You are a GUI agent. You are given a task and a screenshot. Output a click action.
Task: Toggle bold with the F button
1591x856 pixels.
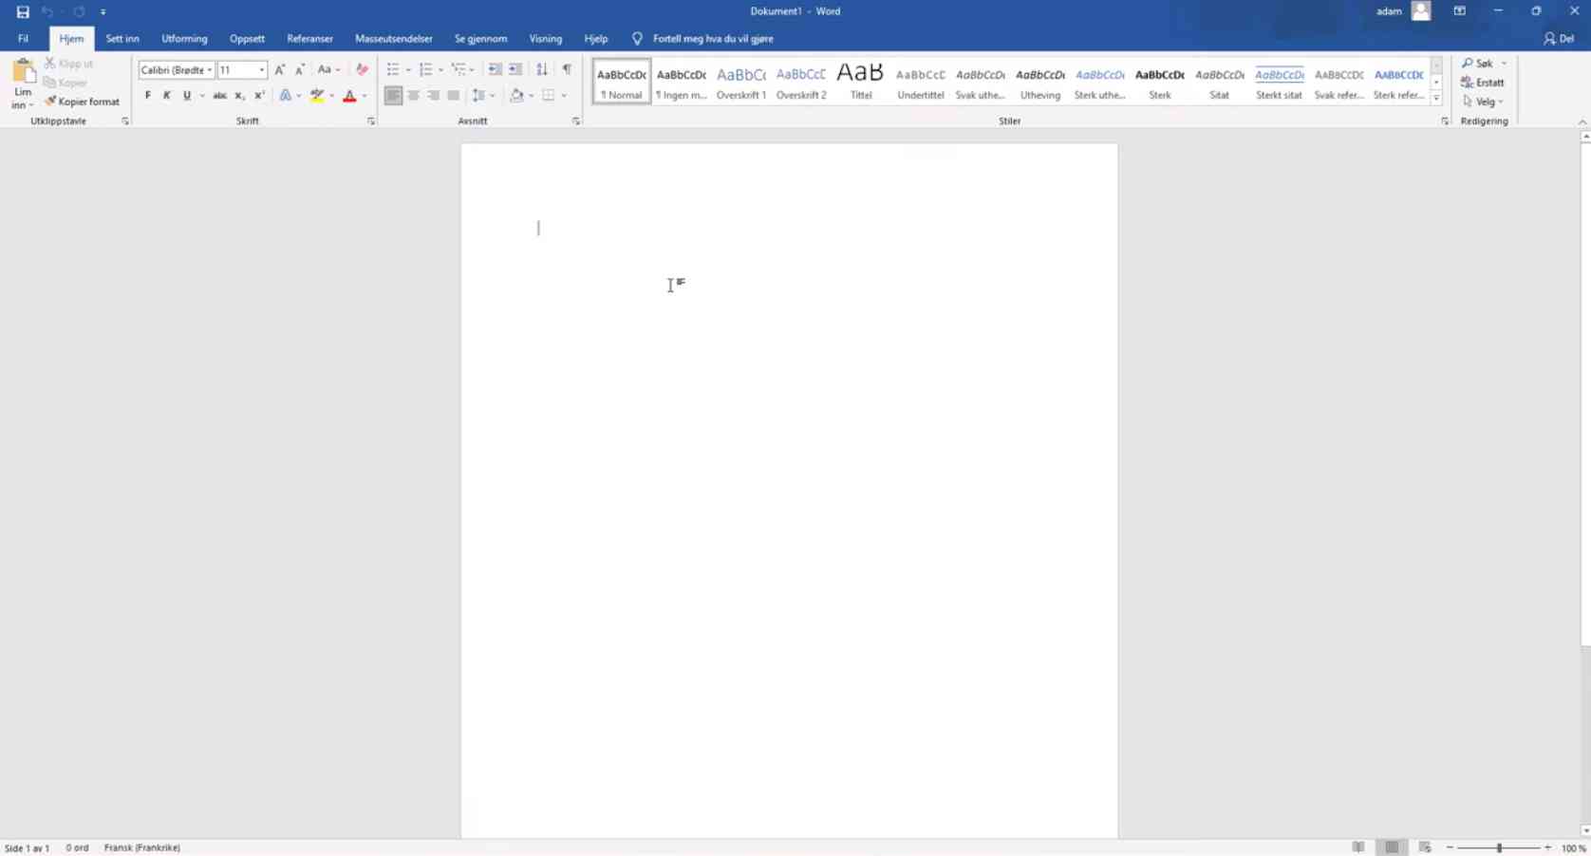147,96
